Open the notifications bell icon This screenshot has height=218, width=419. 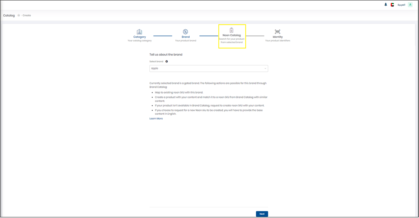coord(386,5)
